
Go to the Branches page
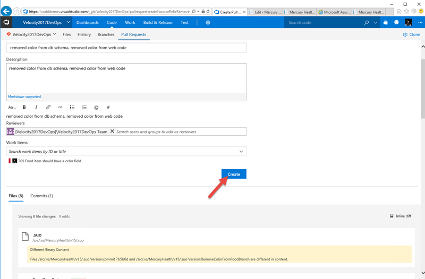pyautogui.click(x=106, y=34)
